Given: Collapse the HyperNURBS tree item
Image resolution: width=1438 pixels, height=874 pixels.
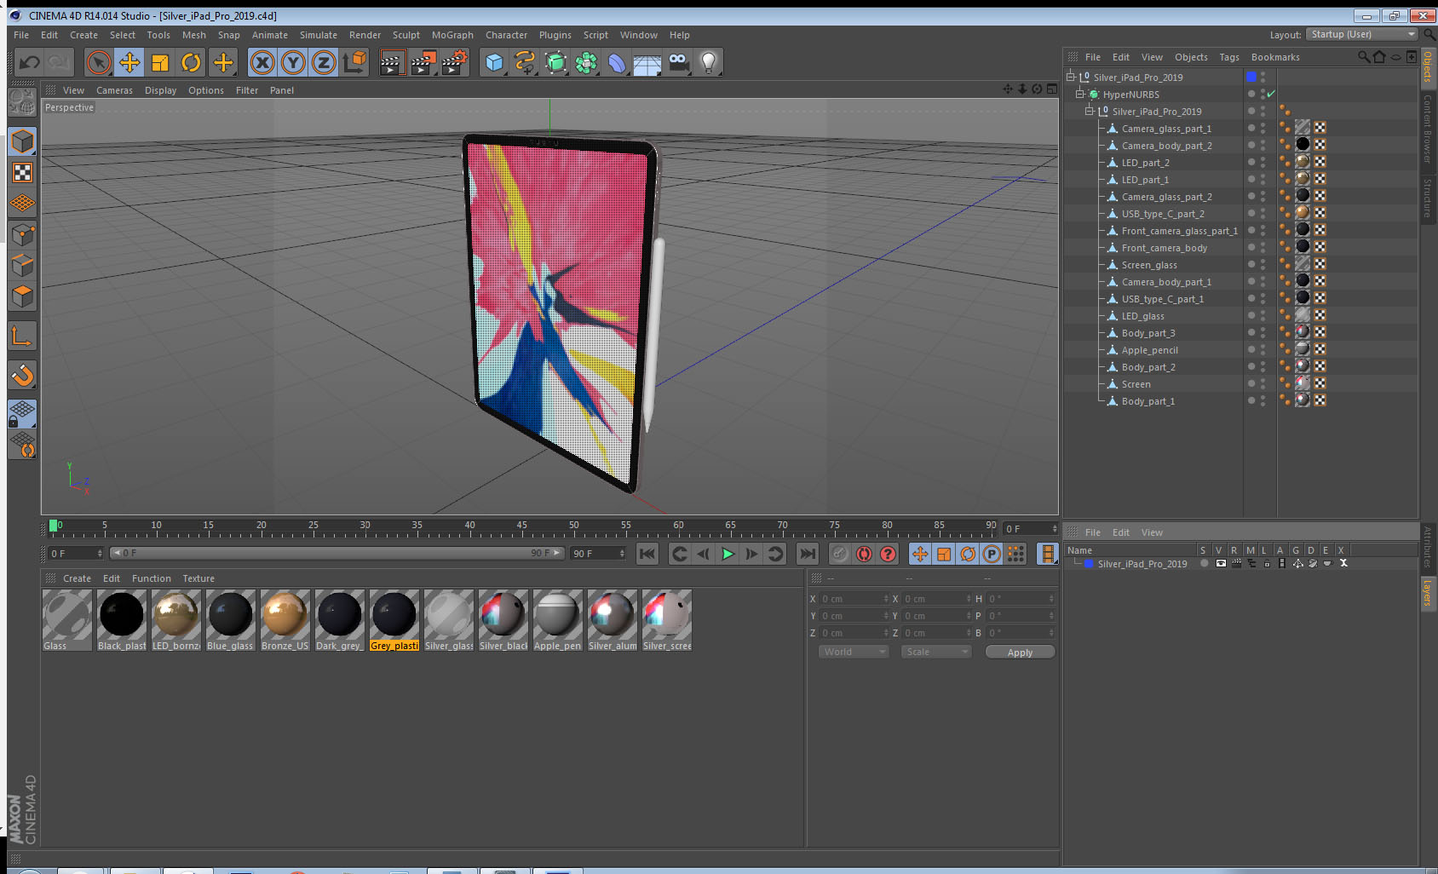Looking at the screenshot, I should [1079, 94].
